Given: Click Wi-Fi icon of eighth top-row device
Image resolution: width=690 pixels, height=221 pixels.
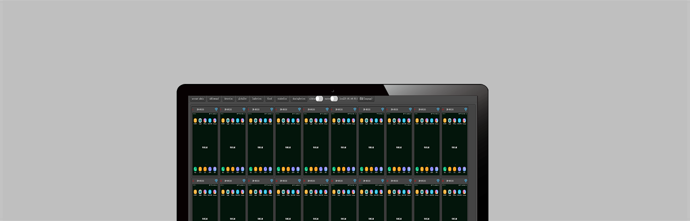Looking at the screenshot, I should click(x=410, y=110).
